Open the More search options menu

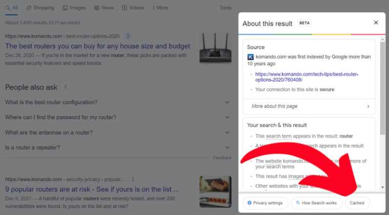(x=160, y=8)
